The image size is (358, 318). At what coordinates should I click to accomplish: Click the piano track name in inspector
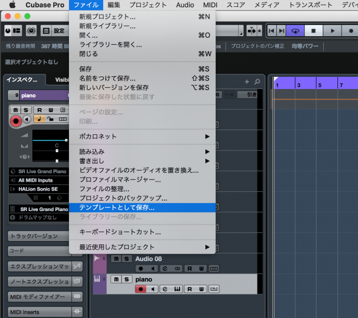pos(43,95)
